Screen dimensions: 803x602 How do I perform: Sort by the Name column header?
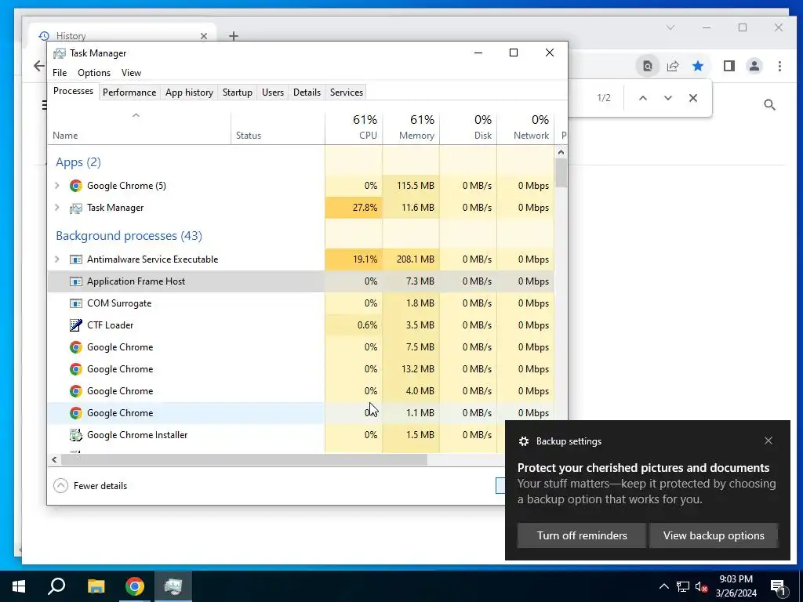coord(140,127)
